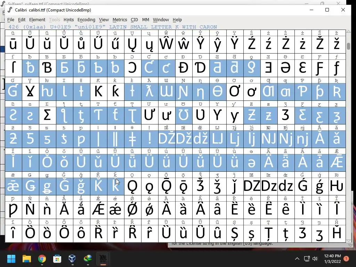Click the FontForge taskbar icon

[103, 259]
